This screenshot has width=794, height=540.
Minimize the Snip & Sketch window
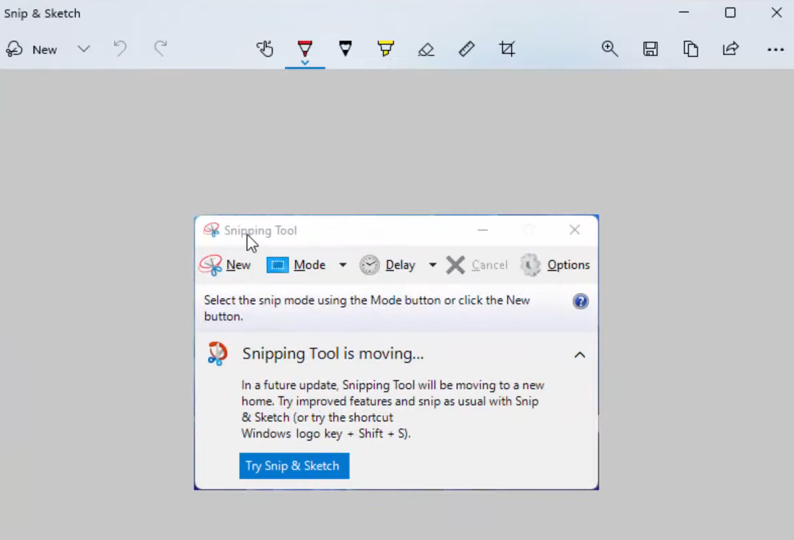coord(684,13)
